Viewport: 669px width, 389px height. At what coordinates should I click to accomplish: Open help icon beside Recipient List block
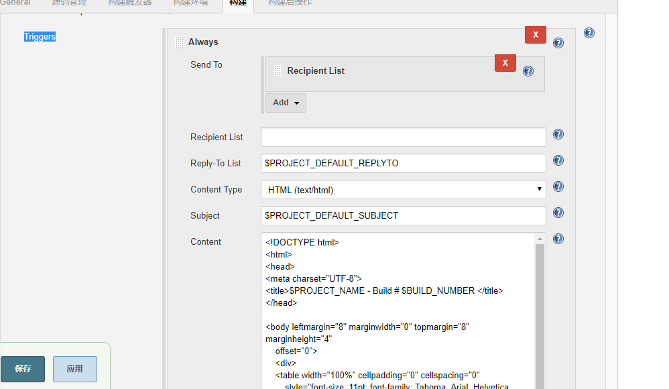528,71
